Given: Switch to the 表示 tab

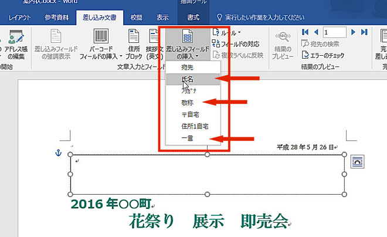Looking at the screenshot, I should click(x=162, y=18).
